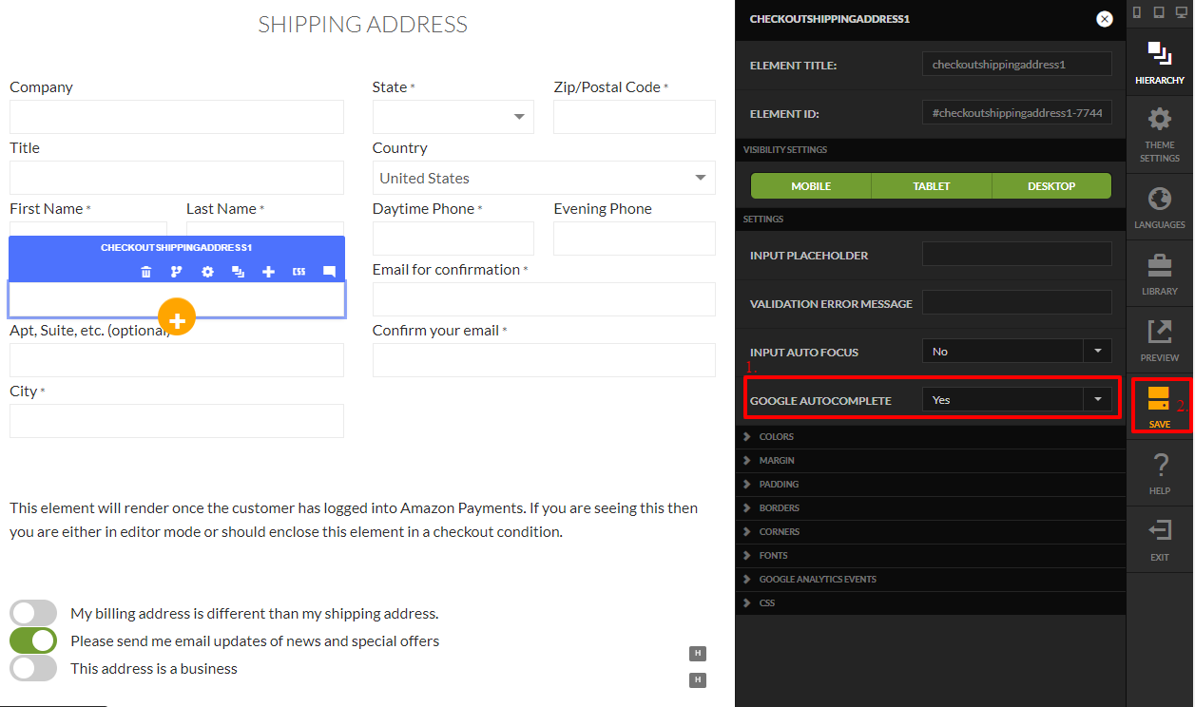Image resolution: width=1195 pixels, height=707 pixels.
Task: Open the Languages globe icon
Action: tap(1159, 197)
